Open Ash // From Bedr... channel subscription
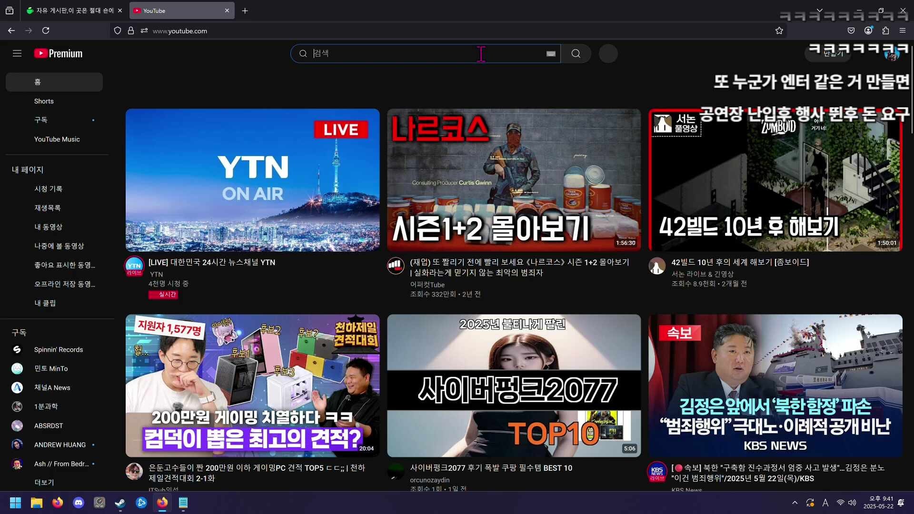The width and height of the screenshot is (914, 514). click(54, 464)
